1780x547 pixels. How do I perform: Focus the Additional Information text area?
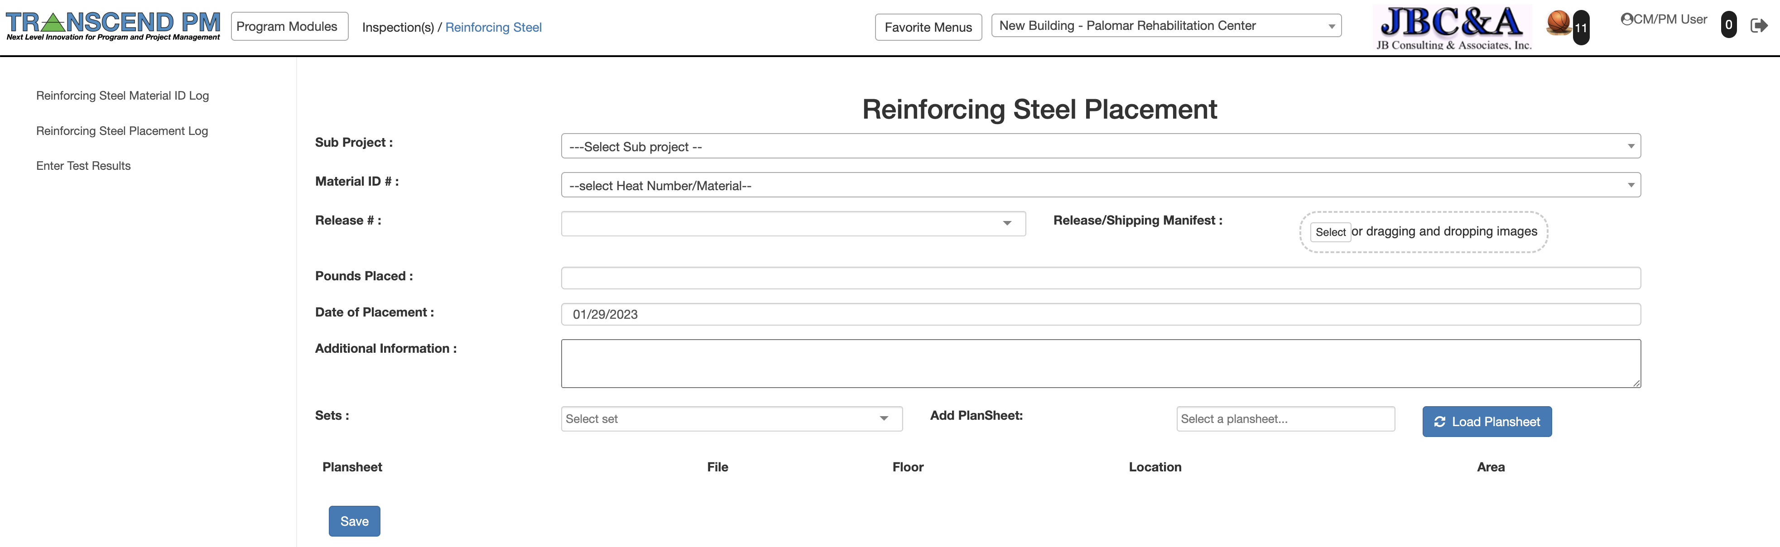coord(1101,363)
